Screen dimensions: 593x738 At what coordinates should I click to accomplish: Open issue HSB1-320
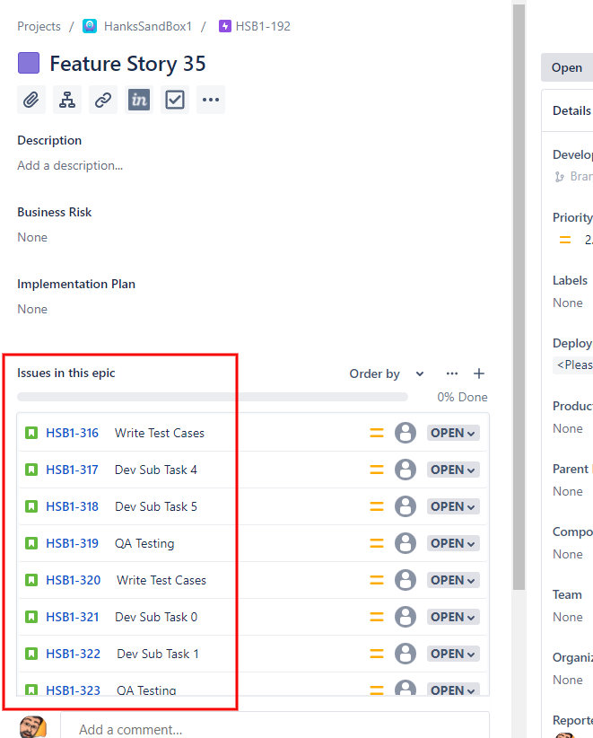coord(74,580)
